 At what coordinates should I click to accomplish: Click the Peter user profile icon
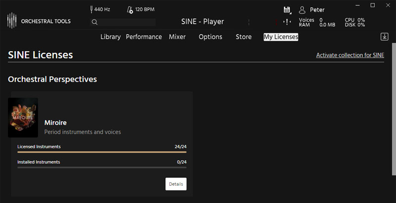click(302, 10)
